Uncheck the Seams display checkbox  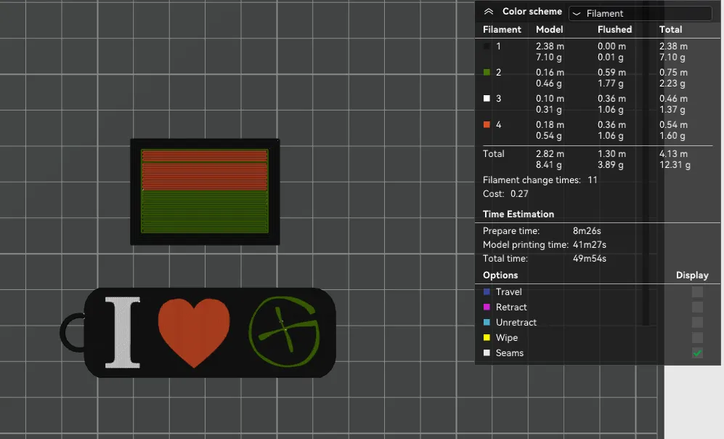tap(697, 353)
